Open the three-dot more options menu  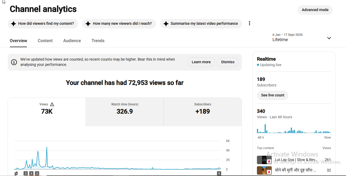point(249,23)
